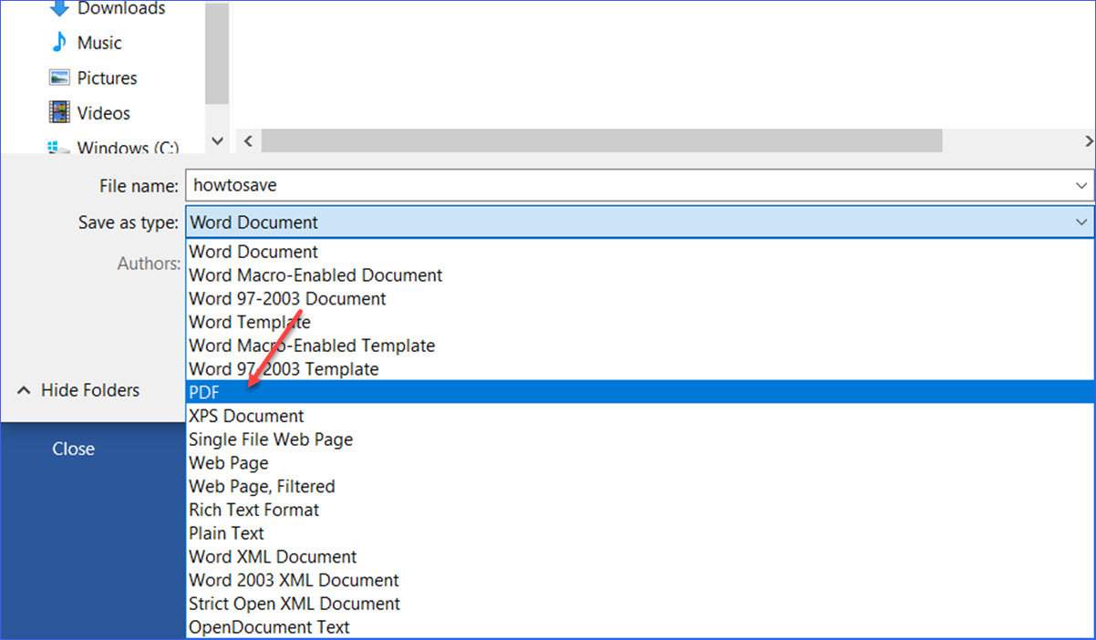This screenshot has width=1096, height=640.
Task: Select XPS Document type
Action: [x=246, y=416]
